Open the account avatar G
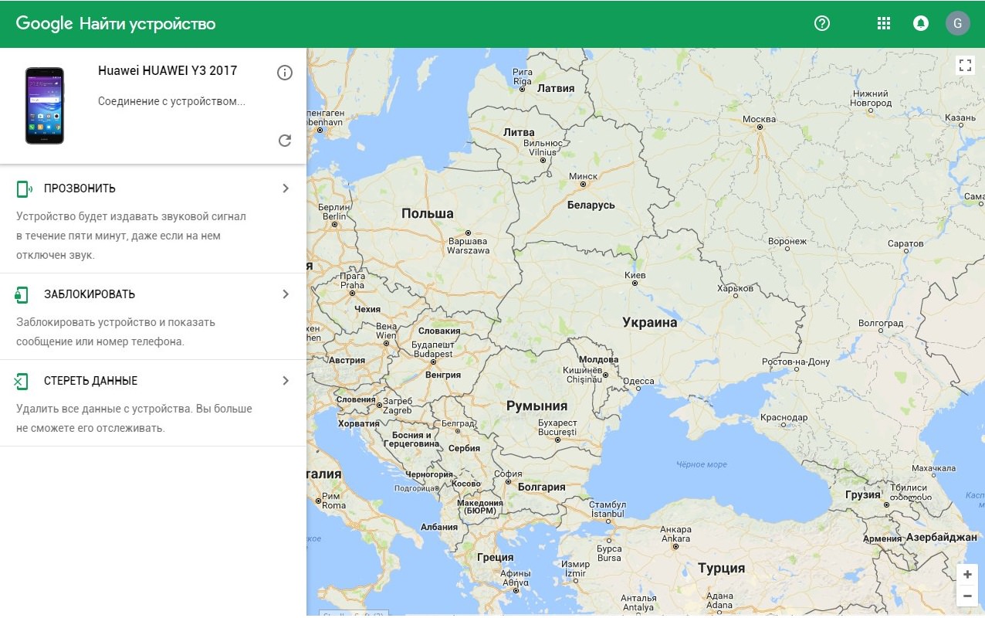This screenshot has height=618, width=985. (x=957, y=23)
